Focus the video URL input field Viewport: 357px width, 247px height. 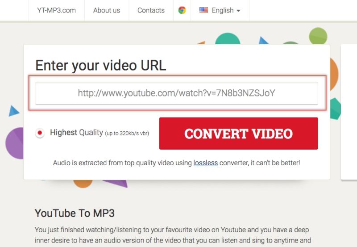(176, 93)
